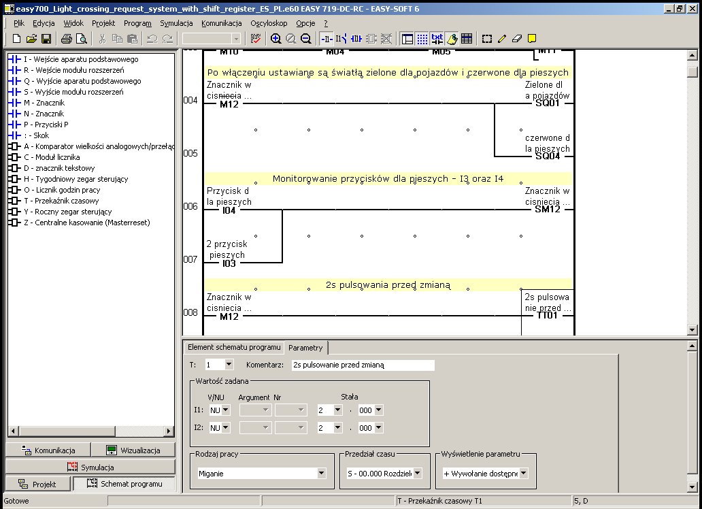Screen dimensions: 702x509
Task: Open the I1 V/NU dropdown
Action: (226, 410)
